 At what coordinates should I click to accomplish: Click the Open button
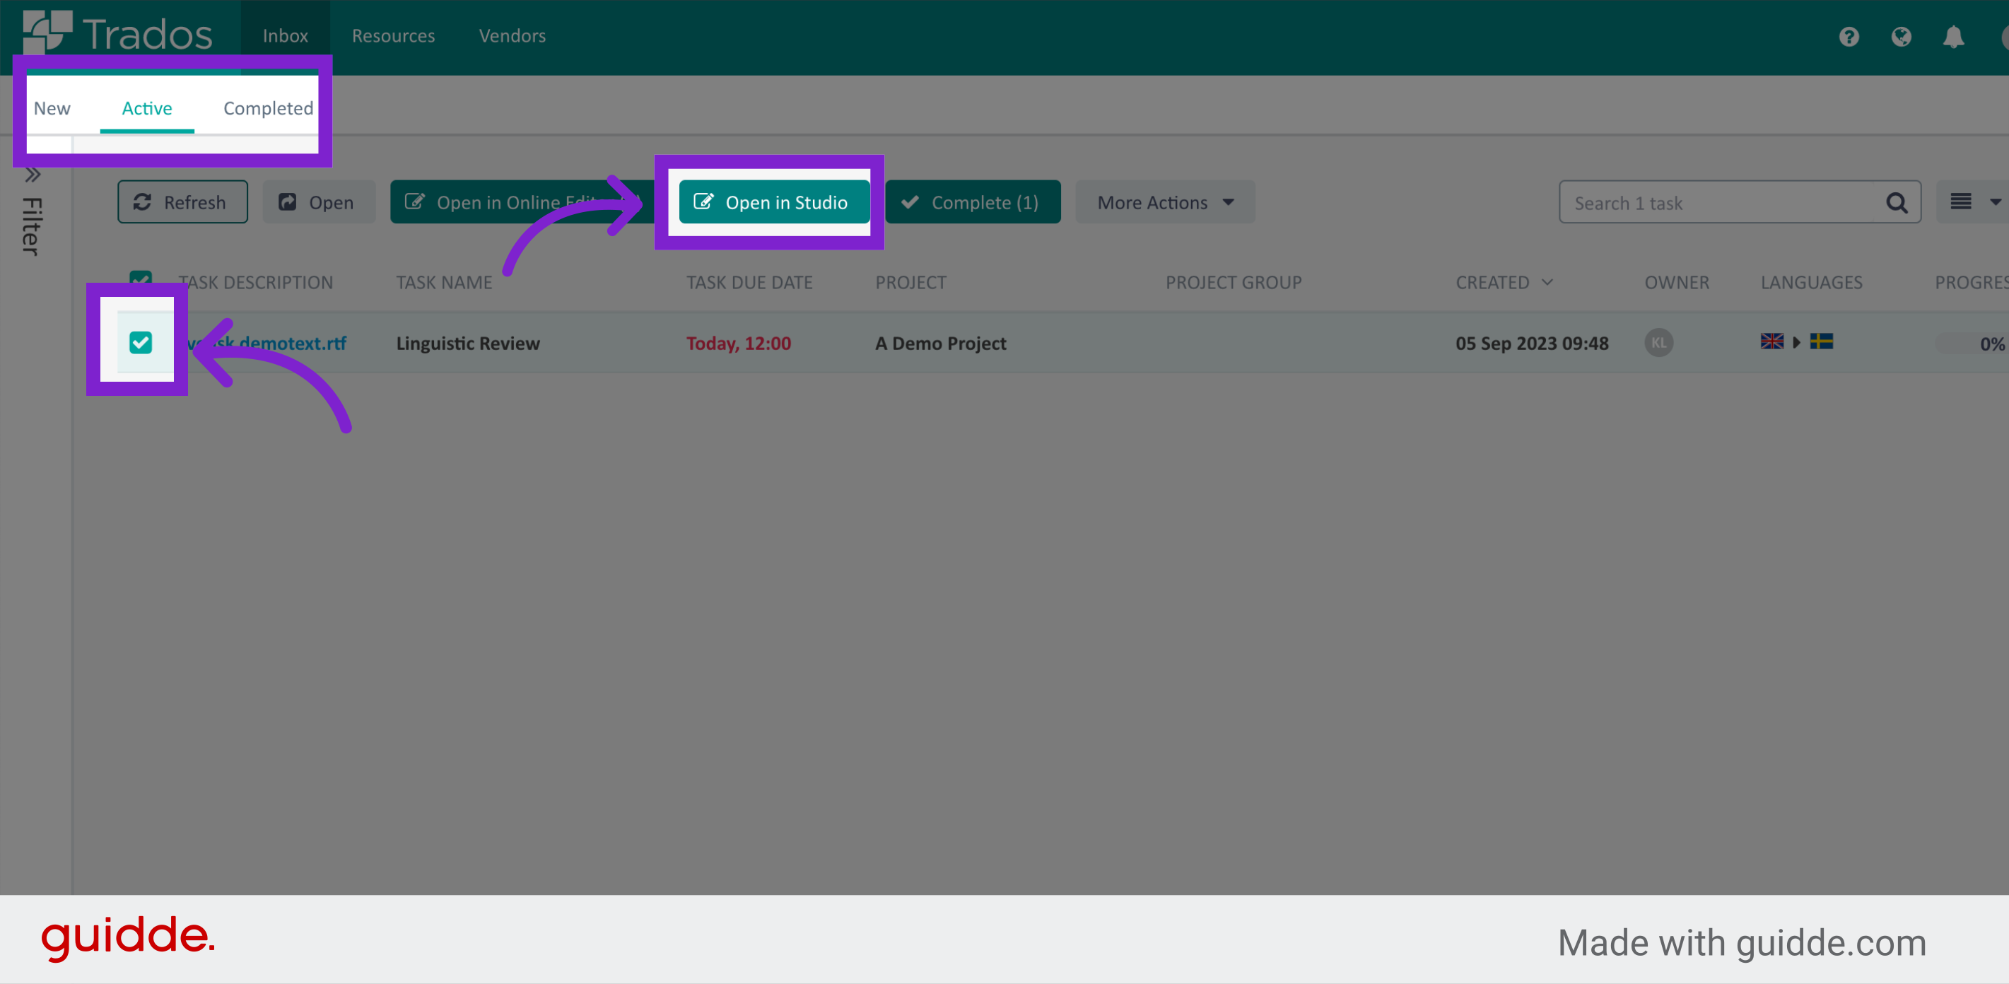pos(319,203)
